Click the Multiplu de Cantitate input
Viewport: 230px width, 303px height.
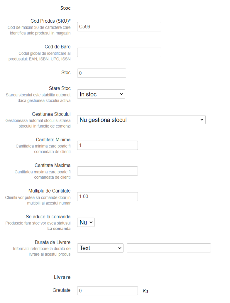tap(107, 197)
